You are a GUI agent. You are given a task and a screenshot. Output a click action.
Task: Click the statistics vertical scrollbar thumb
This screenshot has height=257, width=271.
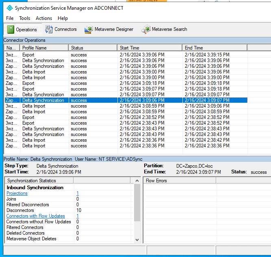(x=137, y=203)
